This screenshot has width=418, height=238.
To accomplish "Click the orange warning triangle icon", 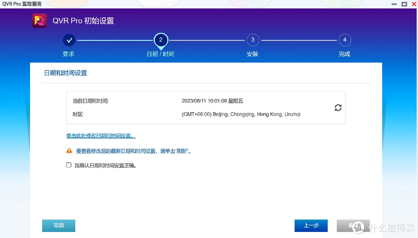I will coord(69,150).
